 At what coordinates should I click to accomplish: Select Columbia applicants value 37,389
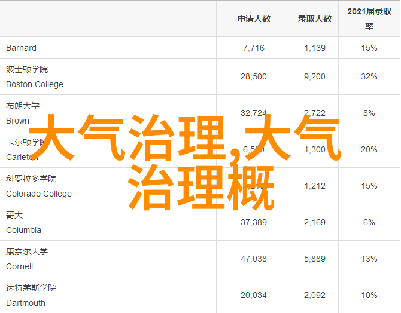coord(254,223)
